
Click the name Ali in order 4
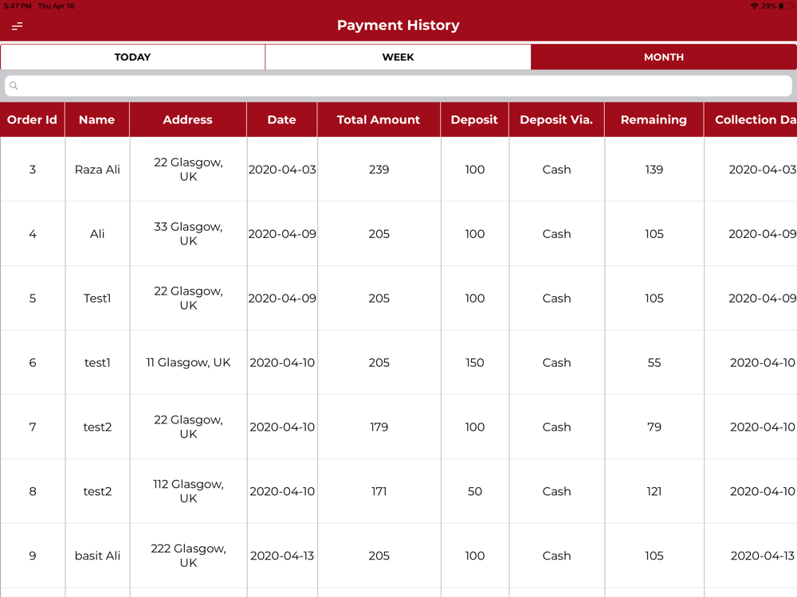pos(97,234)
